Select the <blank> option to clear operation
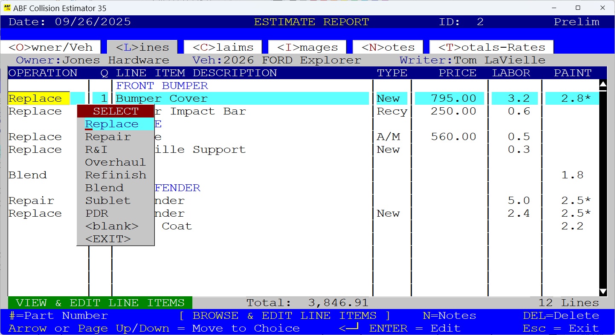The width and height of the screenshot is (615, 335). pos(112,226)
